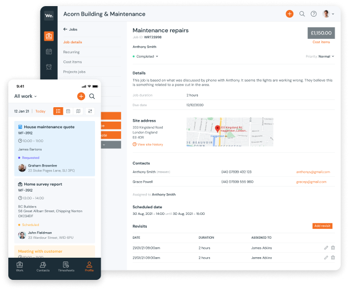Click the ASSIGNED TO column header
This screenshot has width=349, height=291.
pos(261,238)
